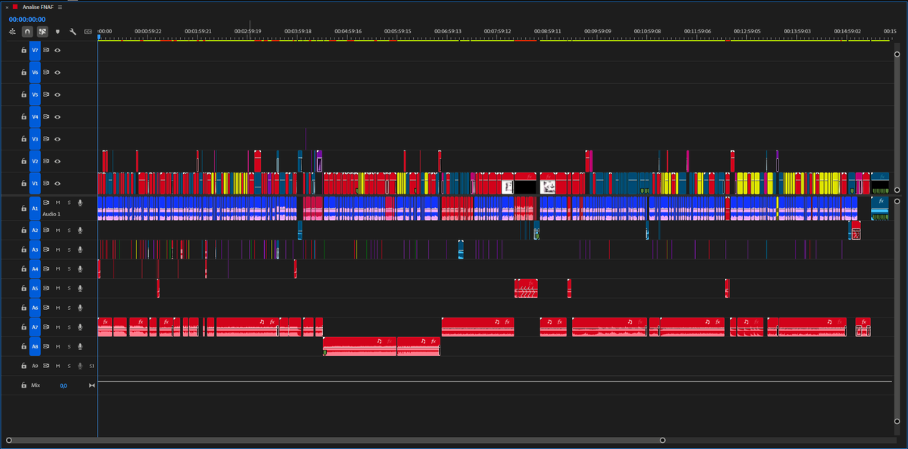908x449 pixels.
Task: Click ruler at timecode 00:04:59:16
Action: tap(349, 32)
